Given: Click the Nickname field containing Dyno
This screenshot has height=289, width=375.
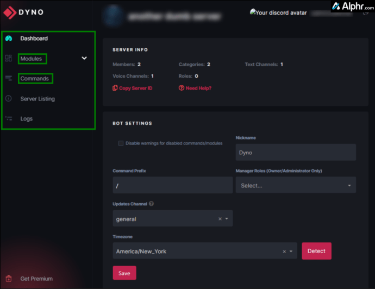Looking at the screenshot, I should click(296, 152).
